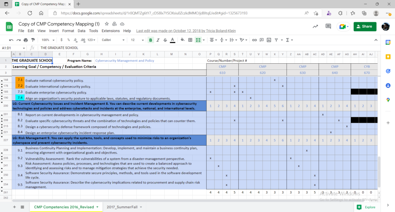The height and width of the screenshot is (212, 395).
Task: Insert a chart using toolbar icon
Action: click(269, 40)
